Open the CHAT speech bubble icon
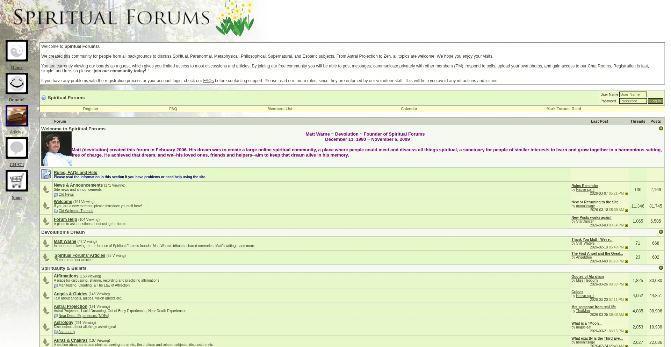This screenshot has width=671, height=347. (17, 148)
